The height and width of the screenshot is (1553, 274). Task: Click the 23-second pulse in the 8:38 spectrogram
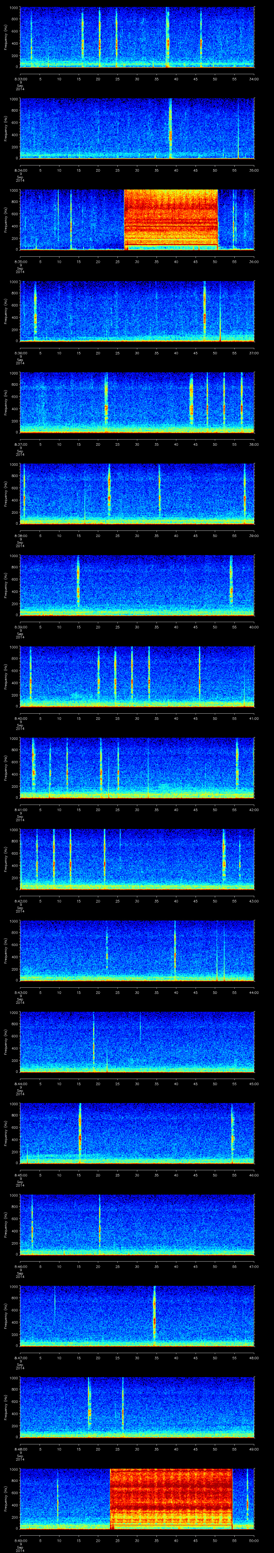coord(109,494)
